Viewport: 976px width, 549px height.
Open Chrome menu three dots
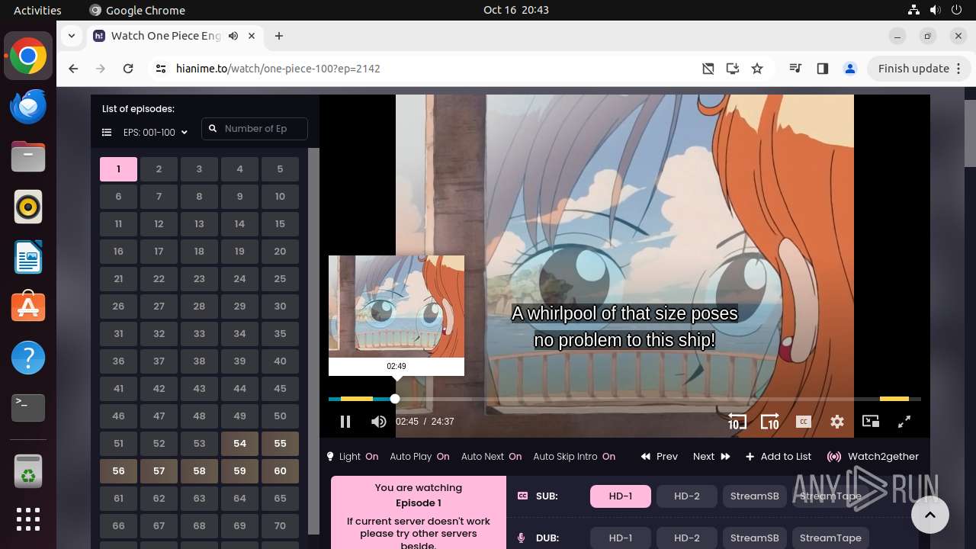(x=960, y=69)
